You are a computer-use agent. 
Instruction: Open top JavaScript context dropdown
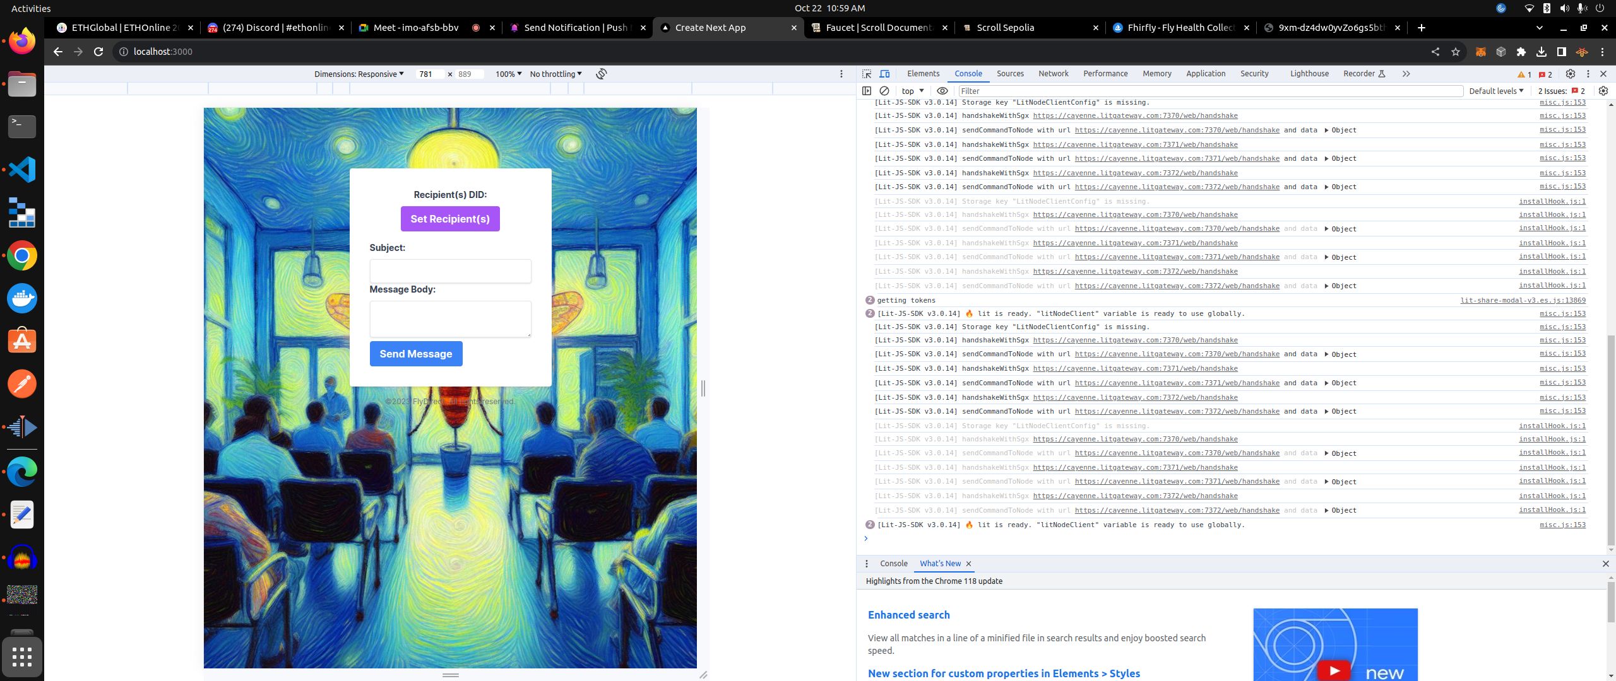(x=913, y=91)
